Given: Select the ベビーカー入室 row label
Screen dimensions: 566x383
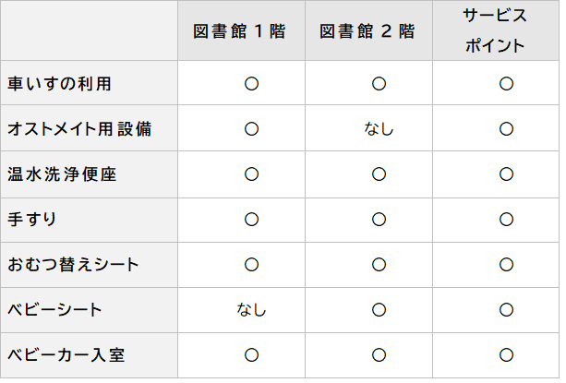Looking at the screenshot, I should point(66,354).
